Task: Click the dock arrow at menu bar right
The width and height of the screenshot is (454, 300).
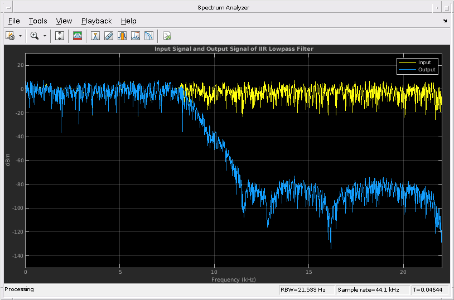Action: coord(445,21)
